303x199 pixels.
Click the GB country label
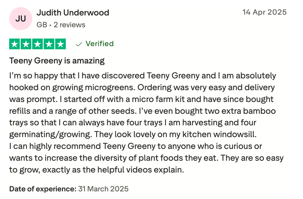42,25
